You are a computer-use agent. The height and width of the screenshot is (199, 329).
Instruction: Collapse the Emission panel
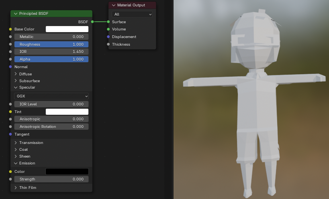click(x=16, y=163)
